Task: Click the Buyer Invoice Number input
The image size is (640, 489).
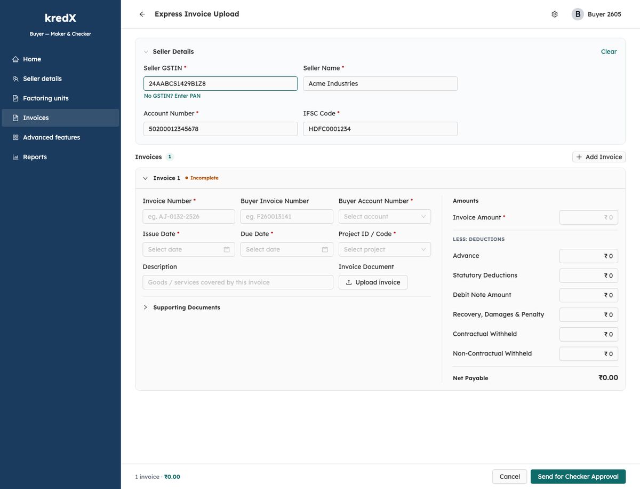Action: click(x=287, y=217)
